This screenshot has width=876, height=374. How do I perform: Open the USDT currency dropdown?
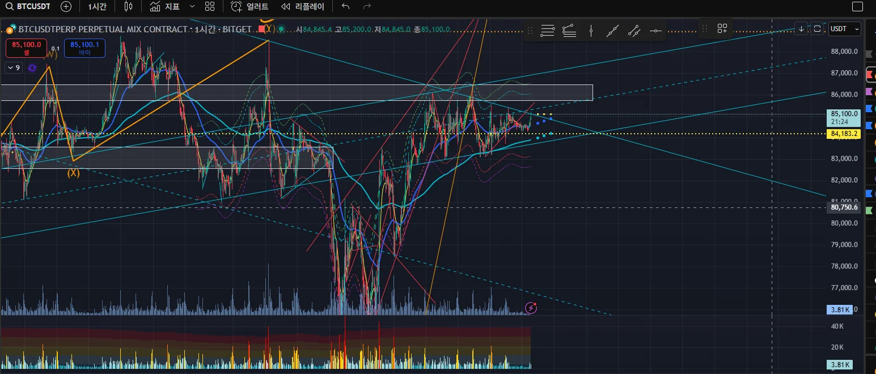click(844, 28)
